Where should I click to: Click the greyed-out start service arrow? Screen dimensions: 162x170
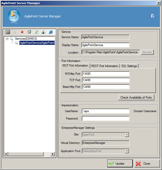15,32
